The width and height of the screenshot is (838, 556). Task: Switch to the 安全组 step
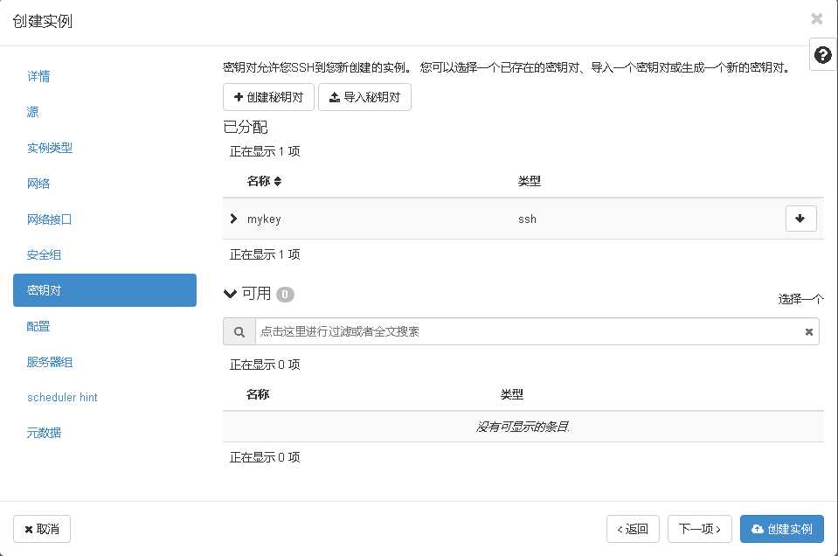click(44, 254)
